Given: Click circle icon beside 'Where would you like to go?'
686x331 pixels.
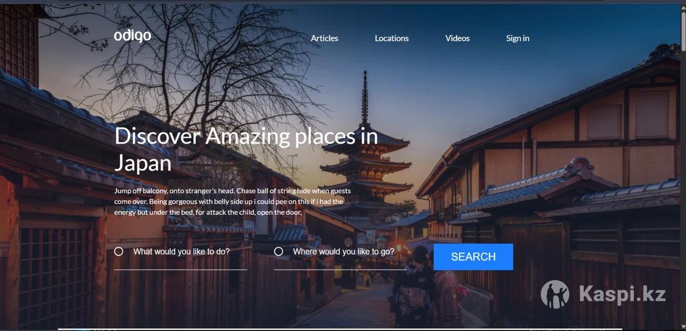Looking at the screenshot, I should coord(278,252).
